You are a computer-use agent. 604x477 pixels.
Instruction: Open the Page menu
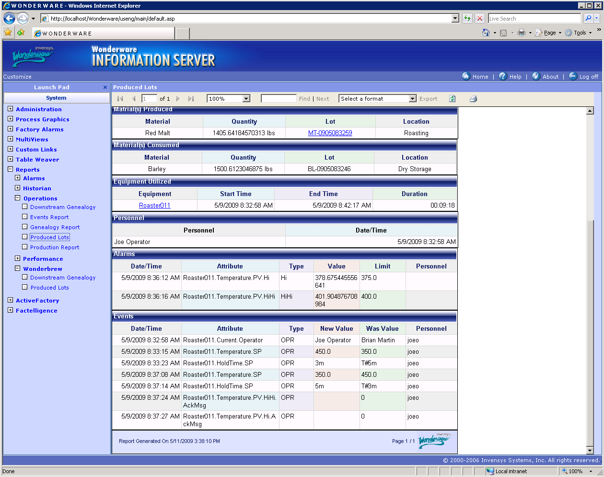click(549, 33)
